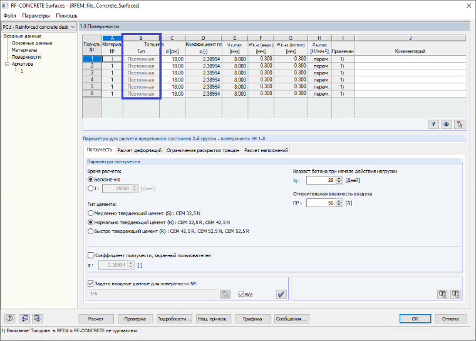
Task: Open the Помощь menu
Action: point(66,16)
